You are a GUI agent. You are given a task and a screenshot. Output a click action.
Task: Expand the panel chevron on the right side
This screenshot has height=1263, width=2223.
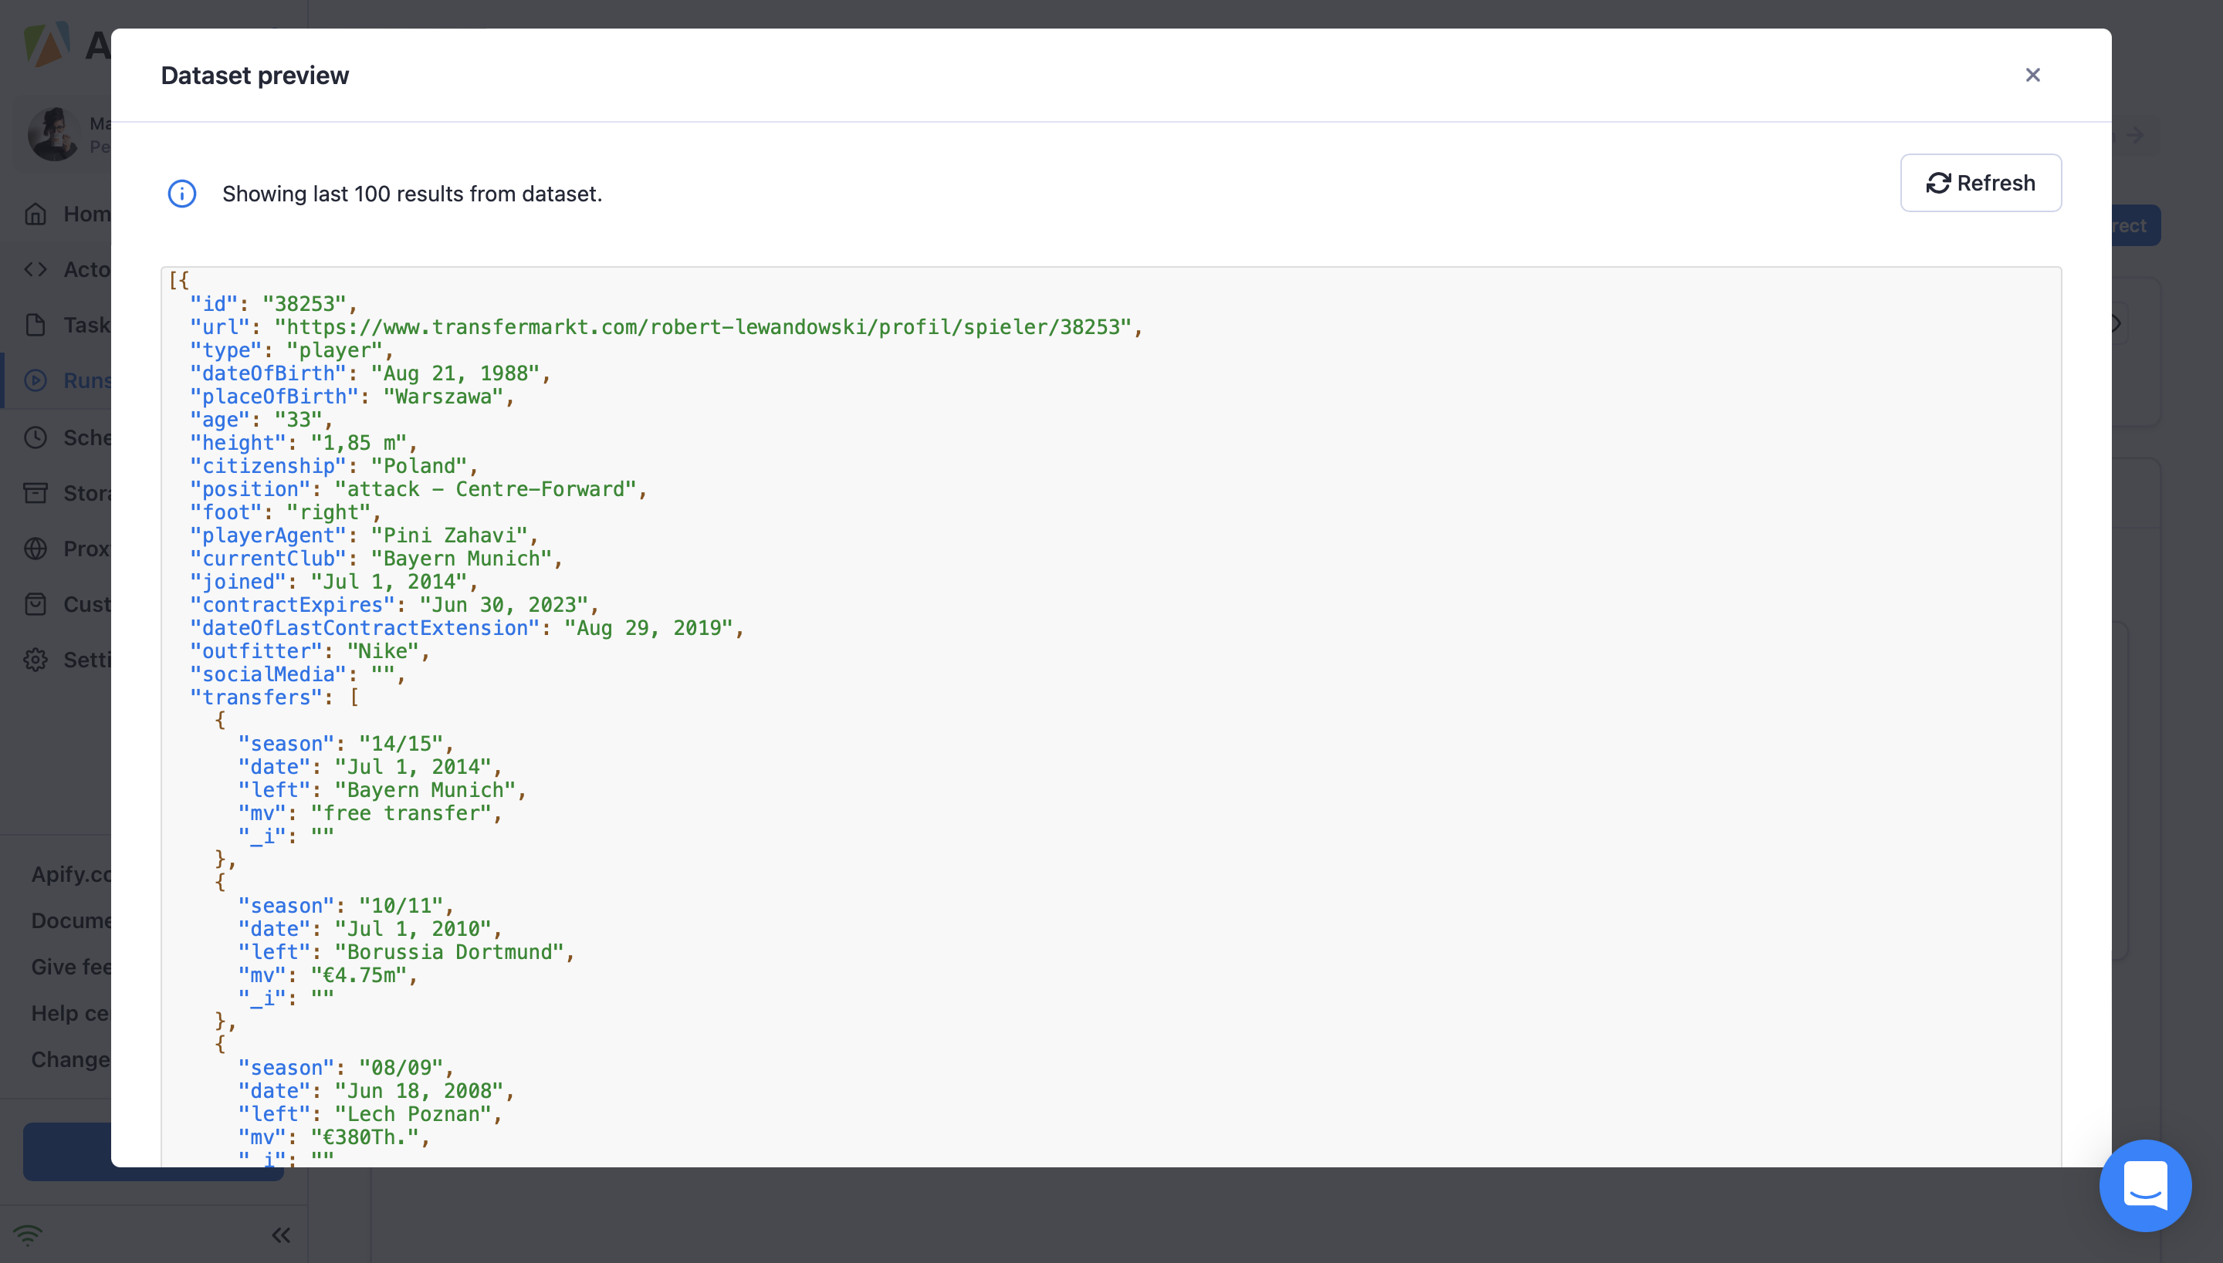click(x=2116, y=323)
